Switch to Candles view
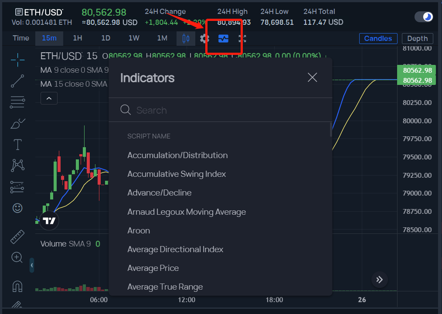The image size is (442, 314). pyautogui.click(x=378, y=39)
